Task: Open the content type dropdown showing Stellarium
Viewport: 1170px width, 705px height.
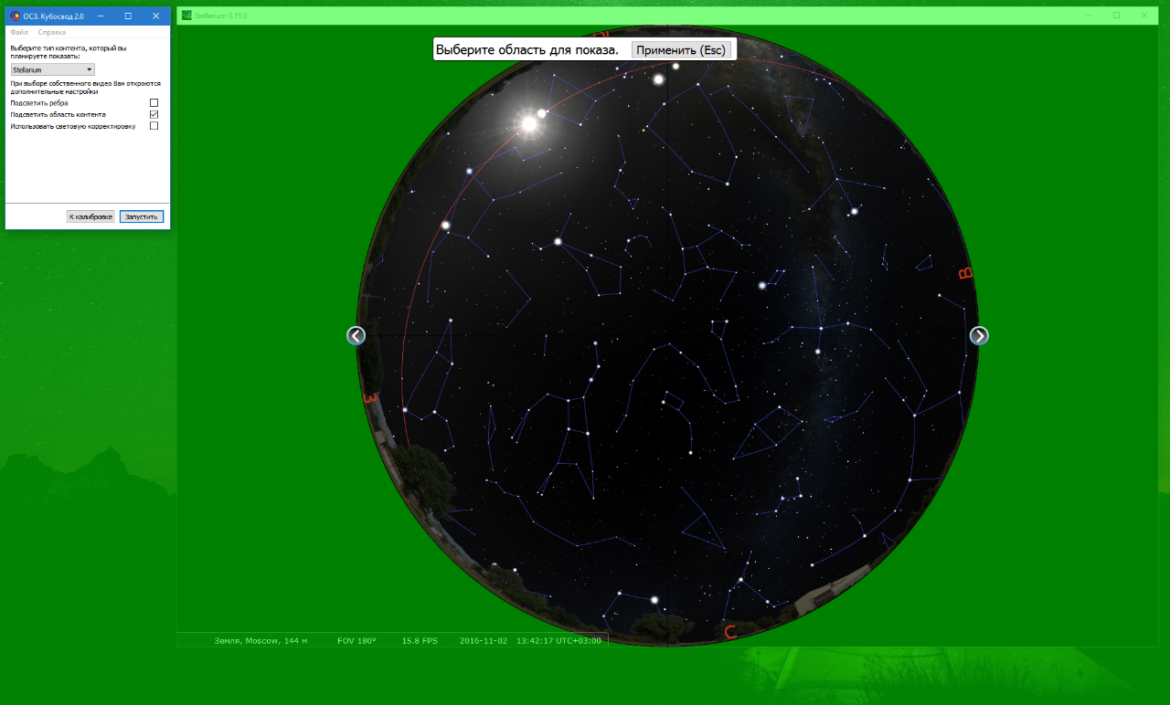Action: (x=52, y=68)
